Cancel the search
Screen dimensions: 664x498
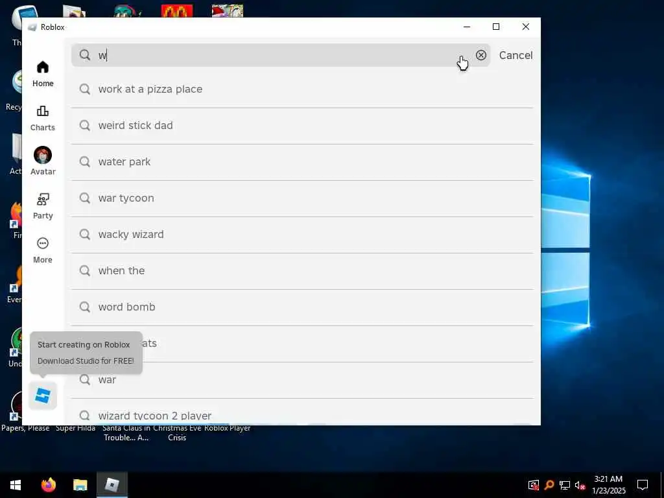point(516,55)
